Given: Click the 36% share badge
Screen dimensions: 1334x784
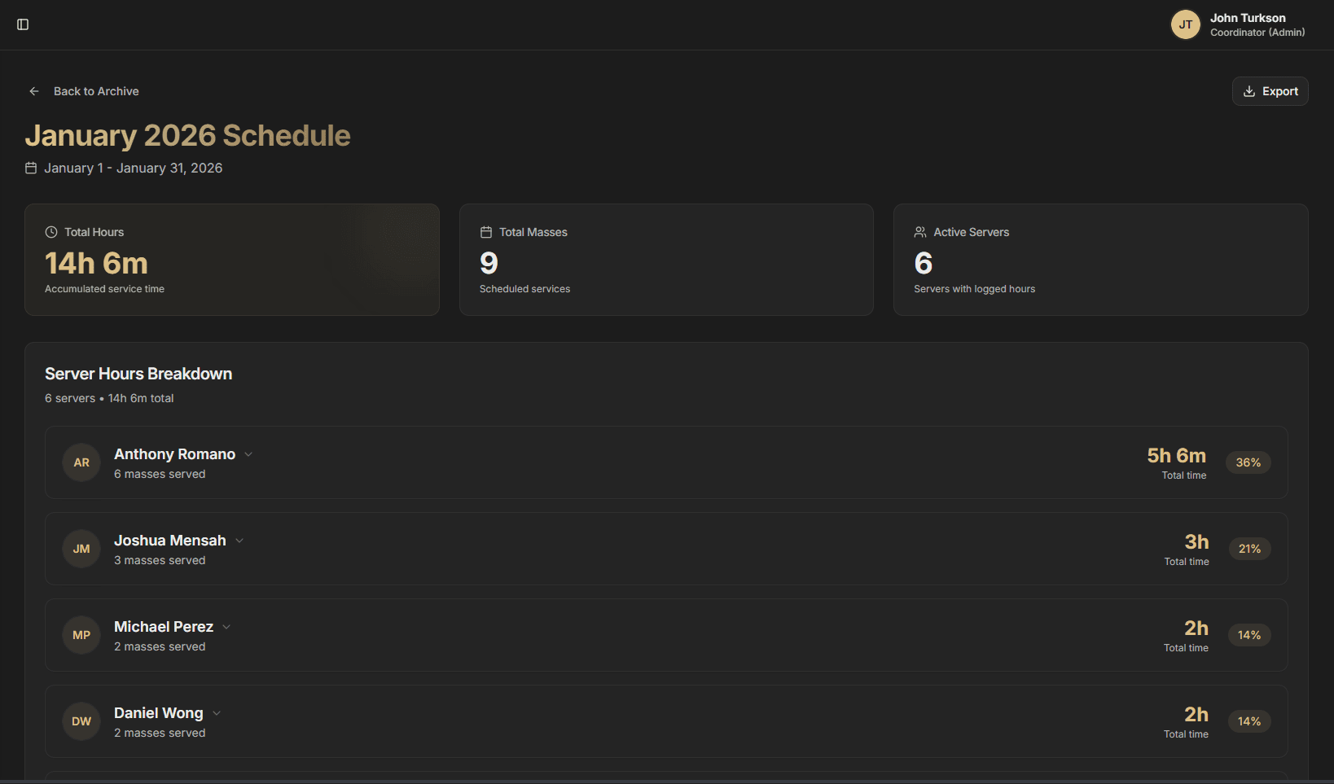Looking at the screenshot, I should tap(1248, 462).
